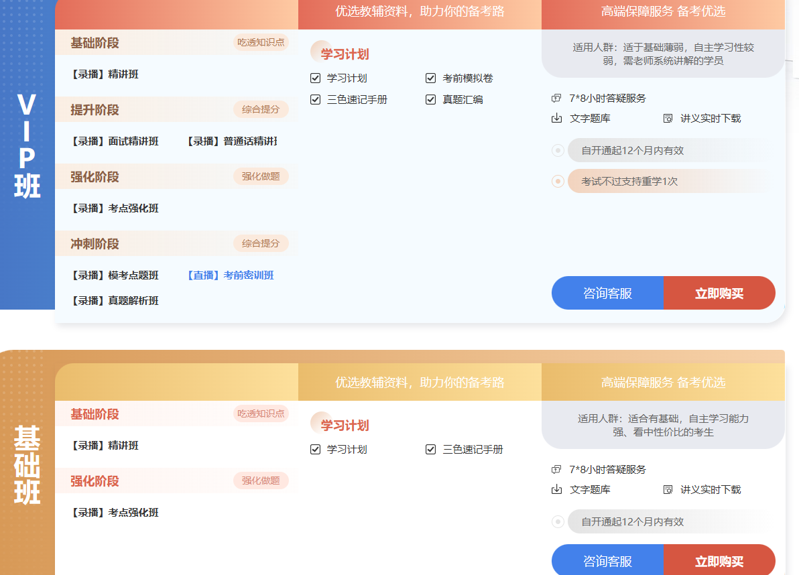Click the 7*8小时答疑服务 icon in VIP班
799x575 pixels.
556,99
